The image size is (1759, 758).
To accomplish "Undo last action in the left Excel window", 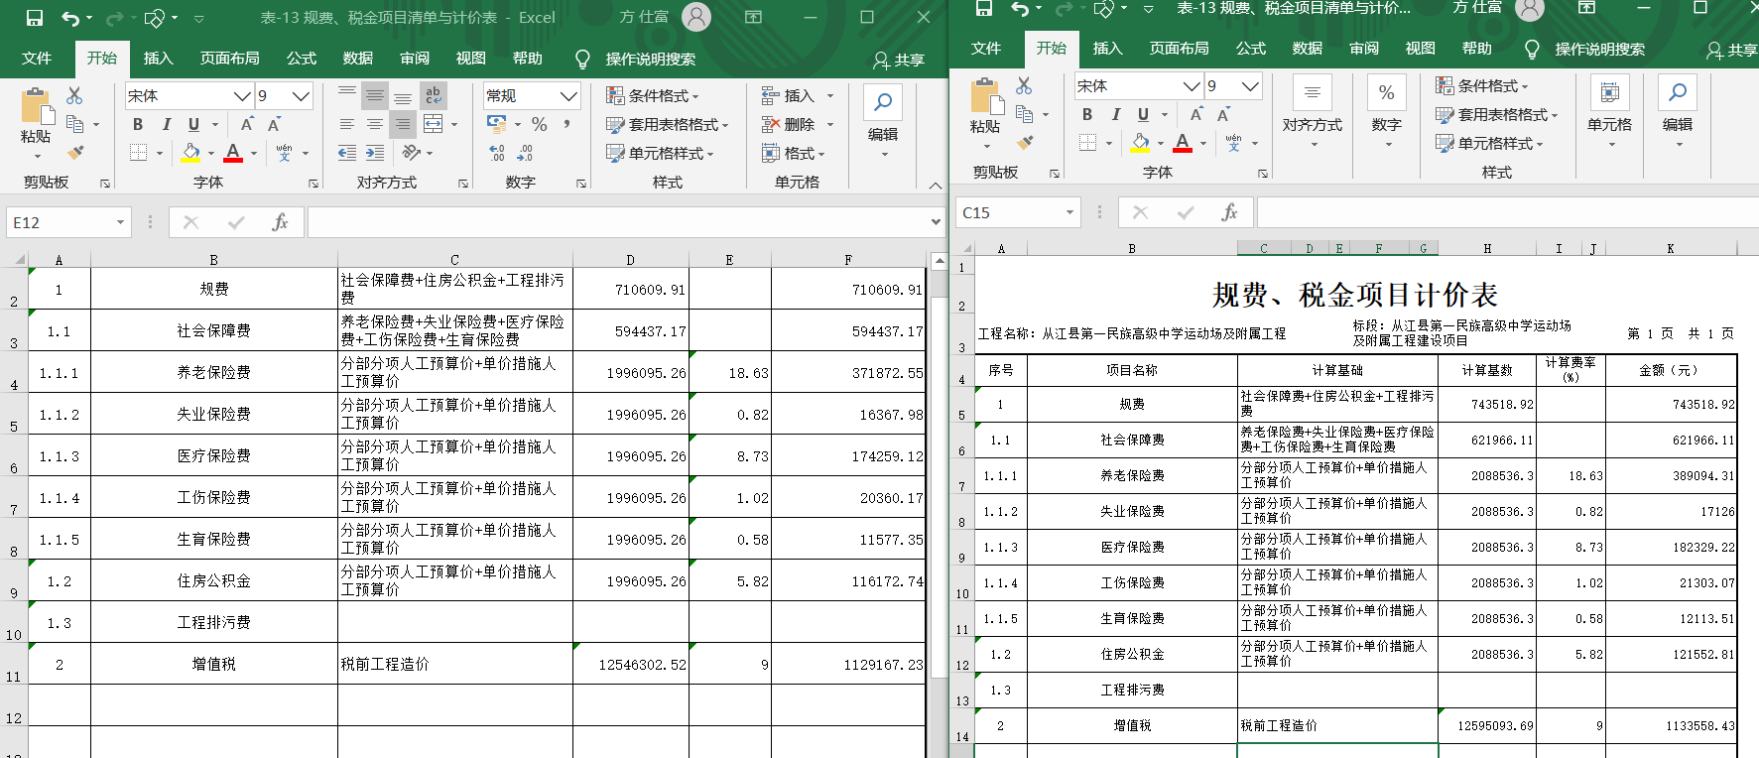I will coord(70,18).
